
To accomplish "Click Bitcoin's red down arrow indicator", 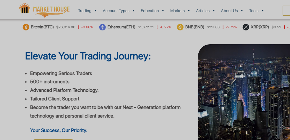I will coord(79,27).
